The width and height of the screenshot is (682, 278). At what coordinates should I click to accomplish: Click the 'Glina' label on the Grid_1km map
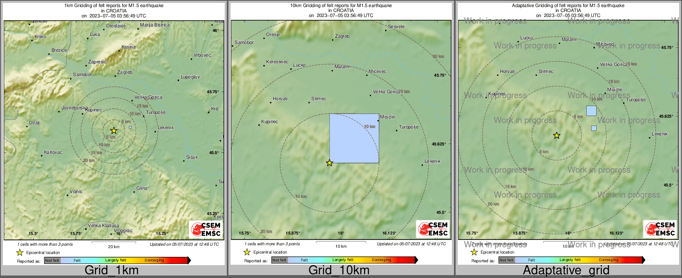coord(142,188)
